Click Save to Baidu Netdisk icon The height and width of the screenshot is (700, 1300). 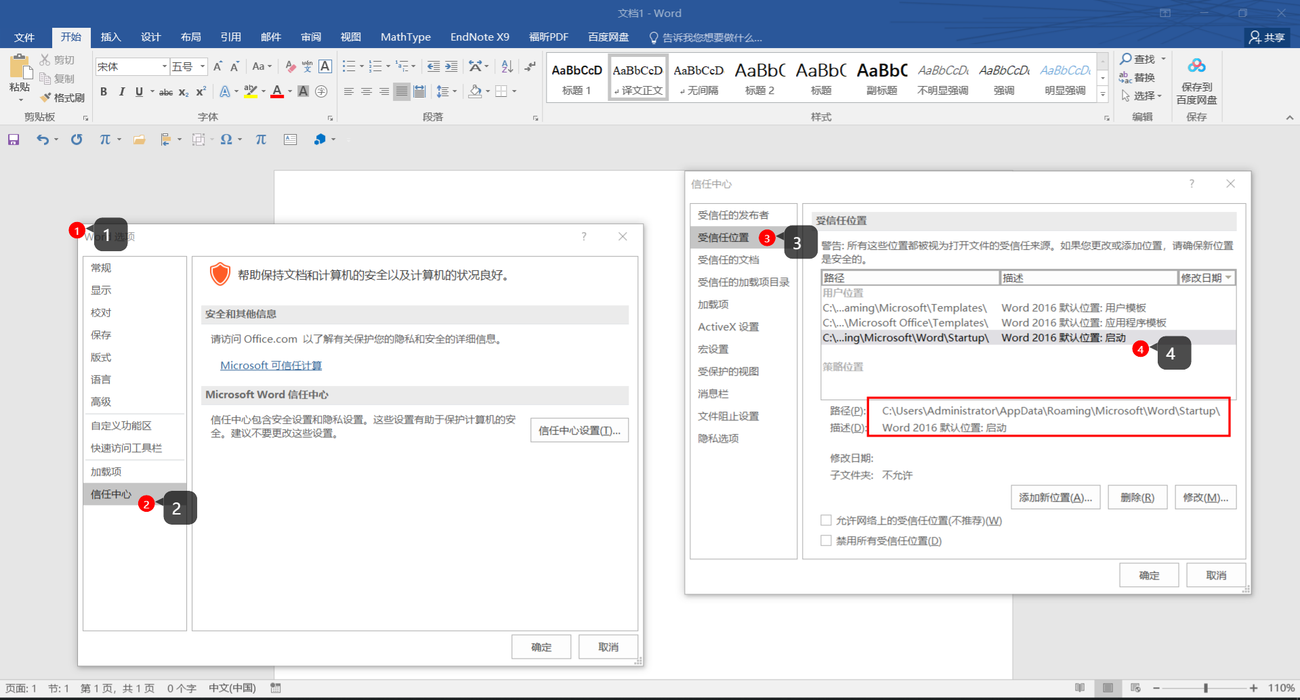(x=1196, y=66)
